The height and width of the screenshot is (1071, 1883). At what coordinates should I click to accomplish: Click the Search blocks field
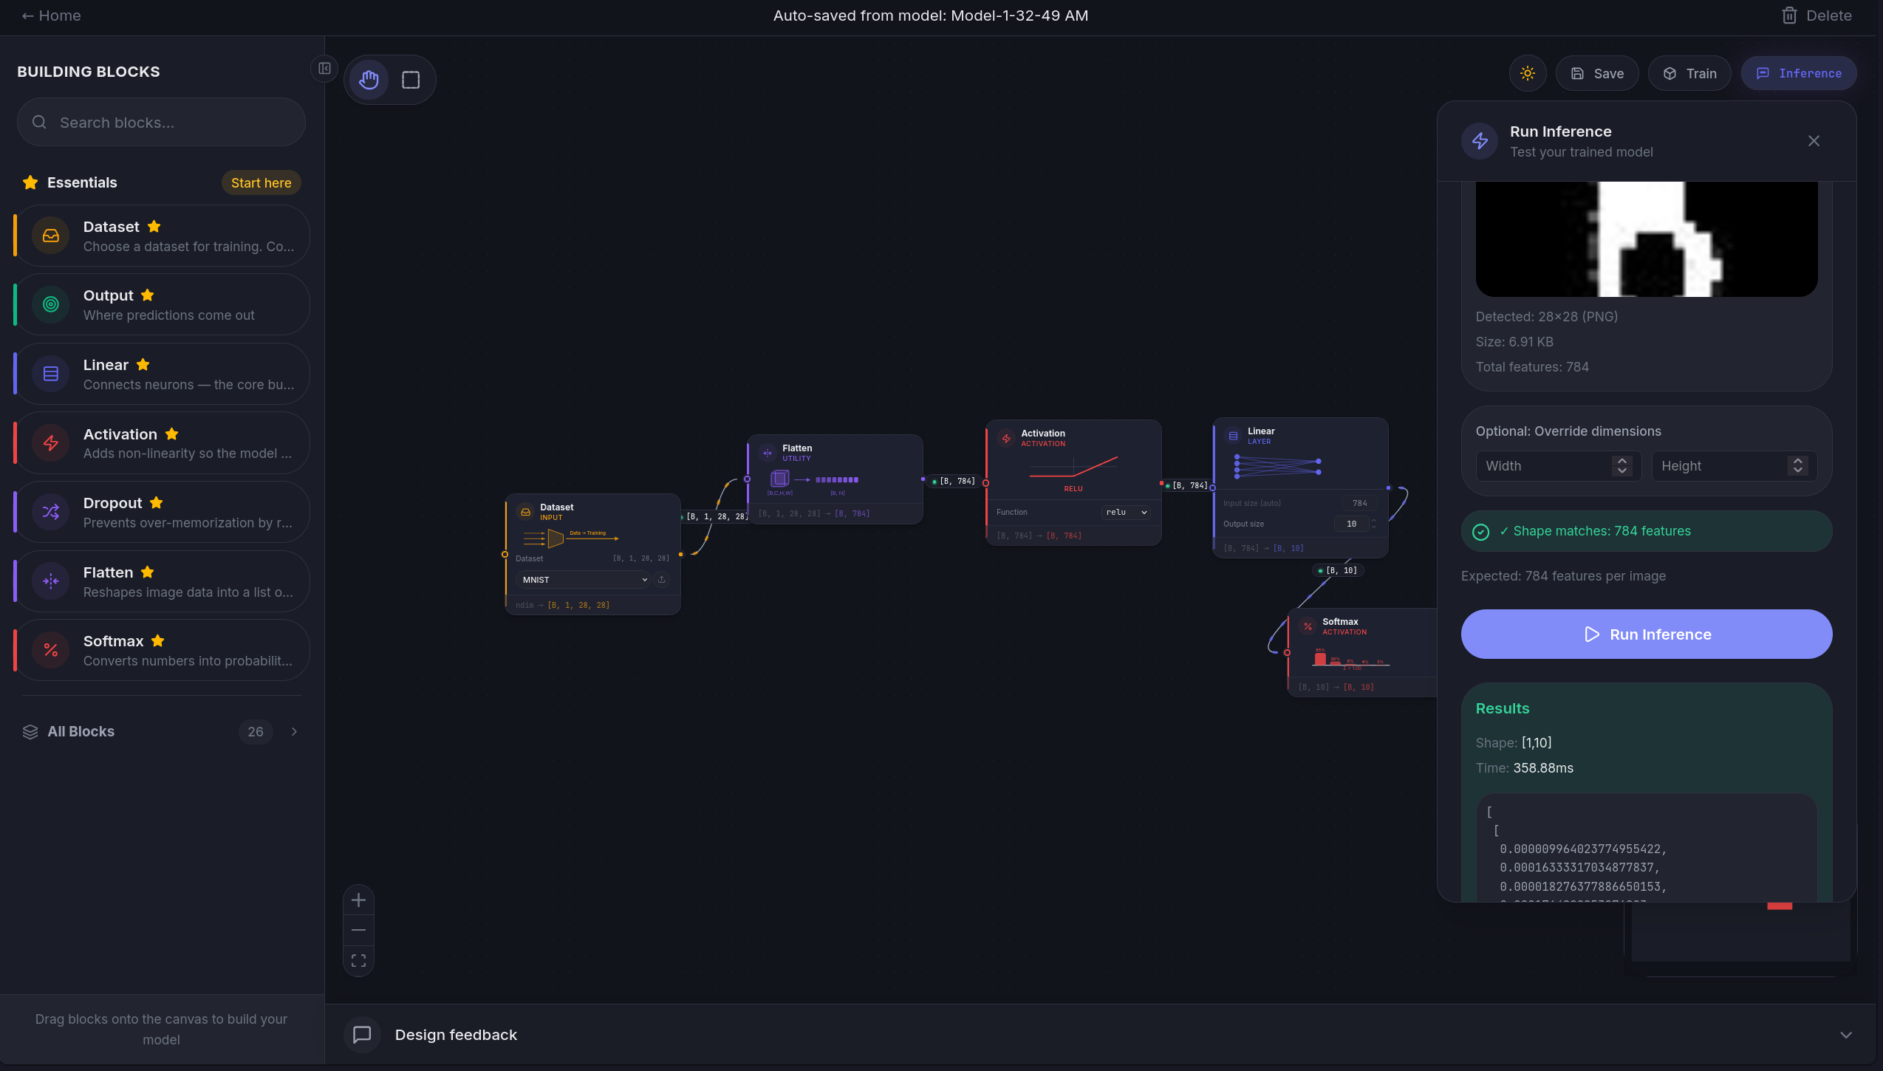tap(161, 123)
